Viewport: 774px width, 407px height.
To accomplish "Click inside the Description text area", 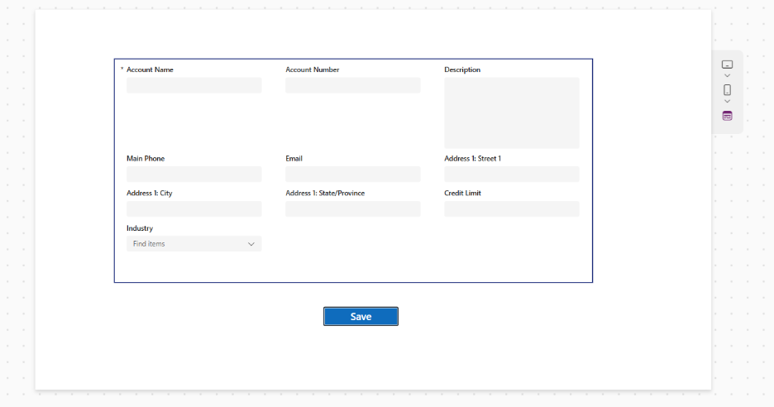I will pyautogui.click(x=511, y=113).
